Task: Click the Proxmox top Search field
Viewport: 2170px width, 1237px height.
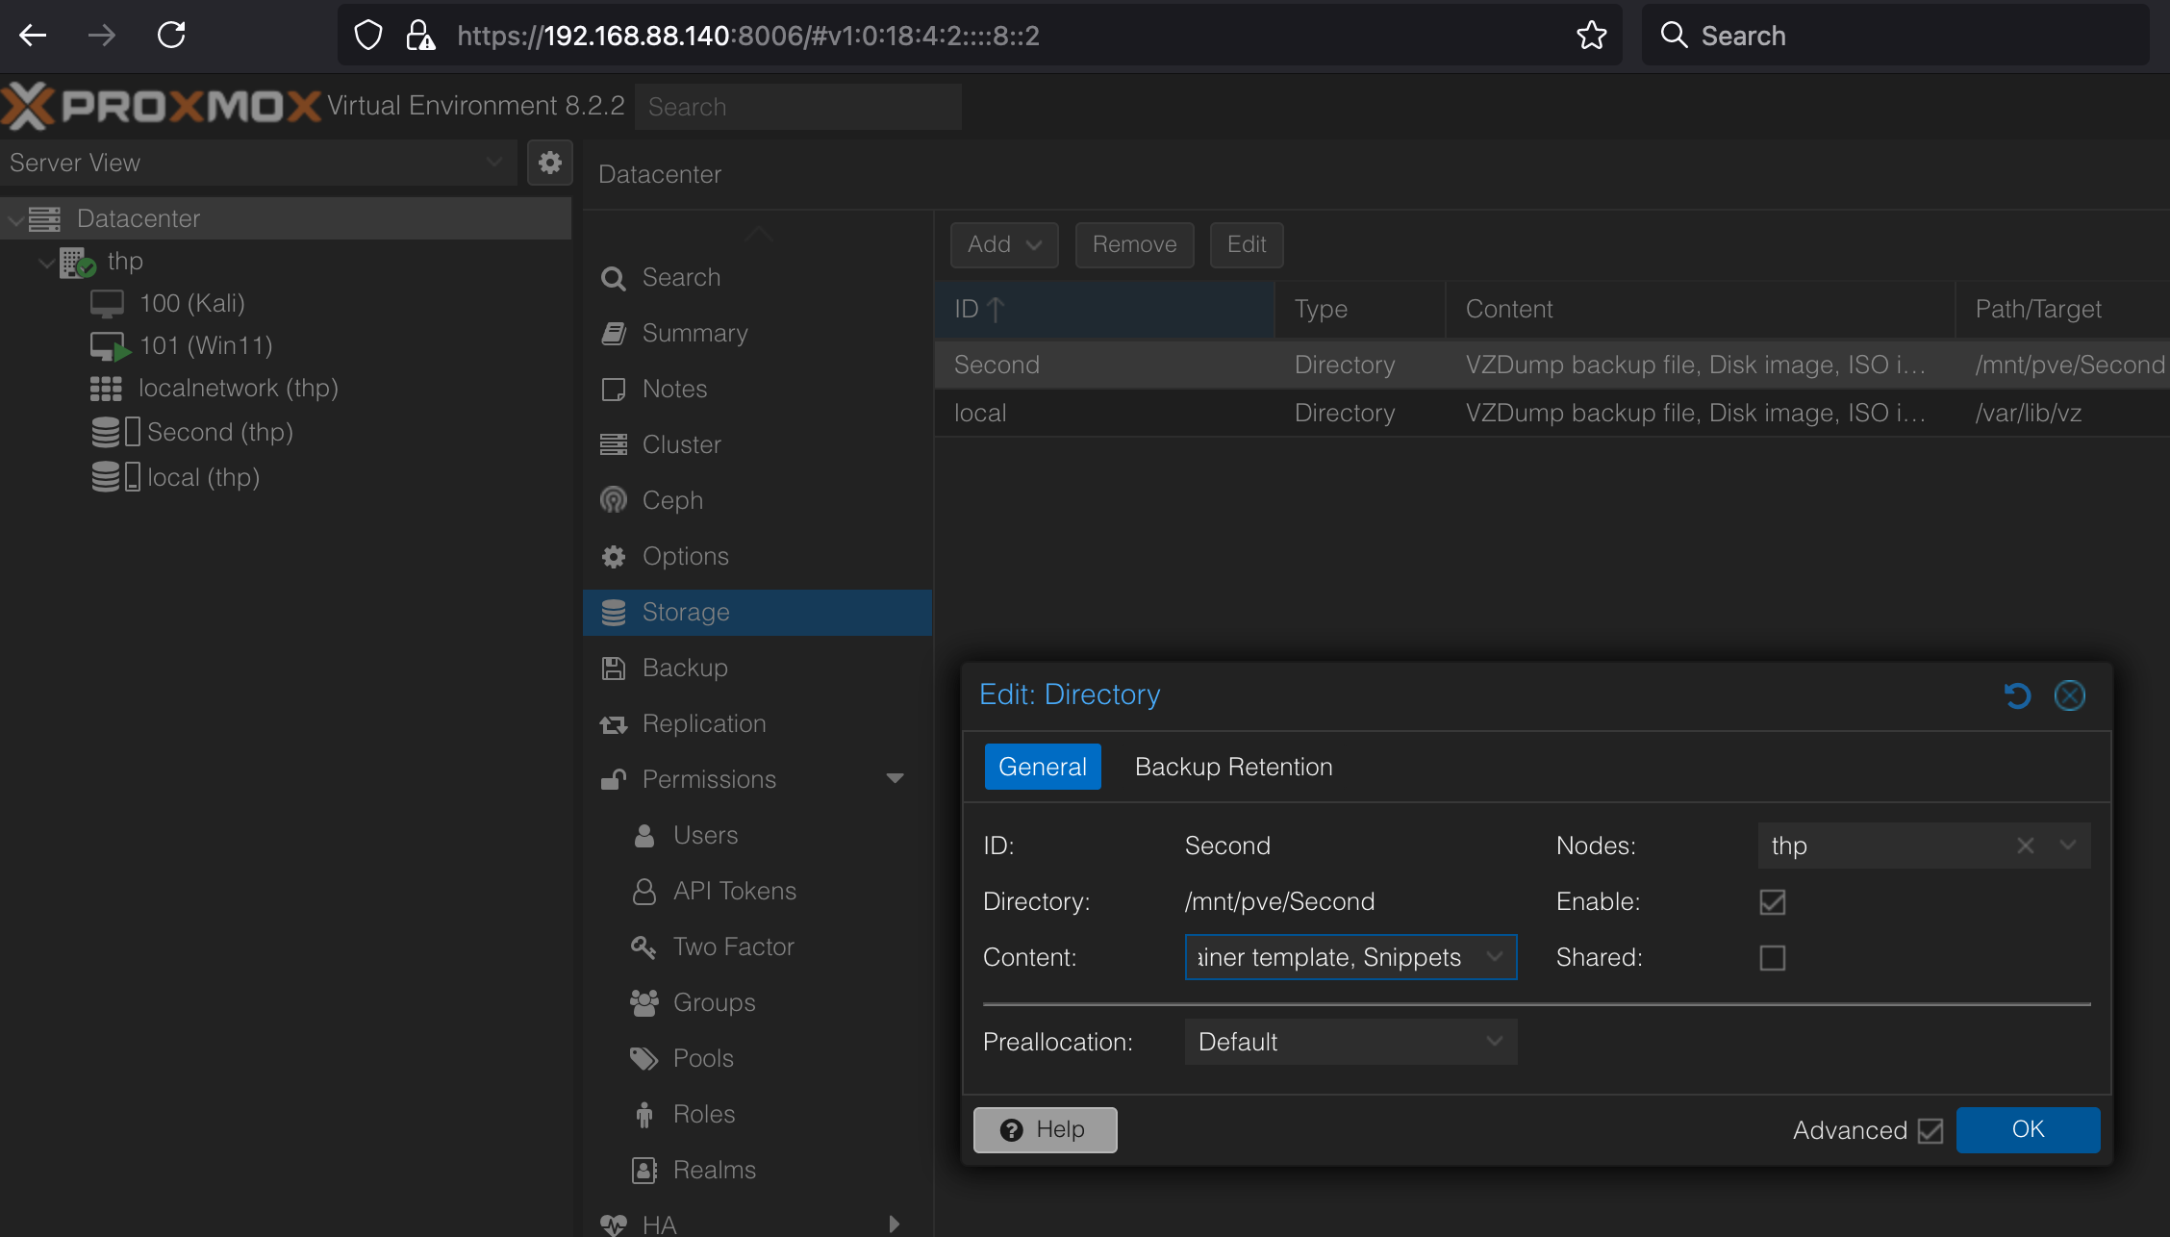Action: [797, 107]
